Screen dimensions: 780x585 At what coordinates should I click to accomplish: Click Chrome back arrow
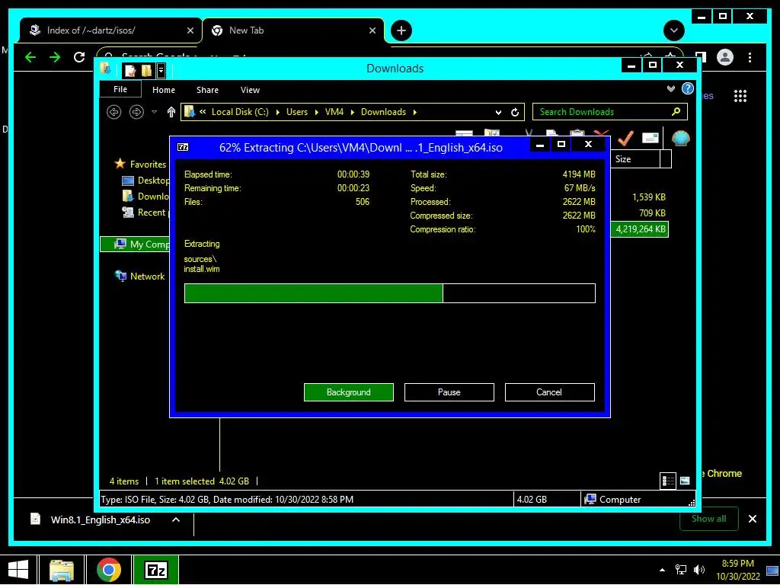[30, 57]
